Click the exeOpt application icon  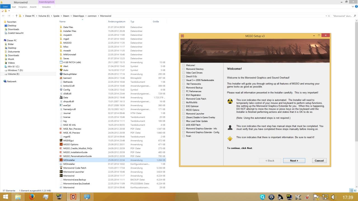[x=61, y=106]
